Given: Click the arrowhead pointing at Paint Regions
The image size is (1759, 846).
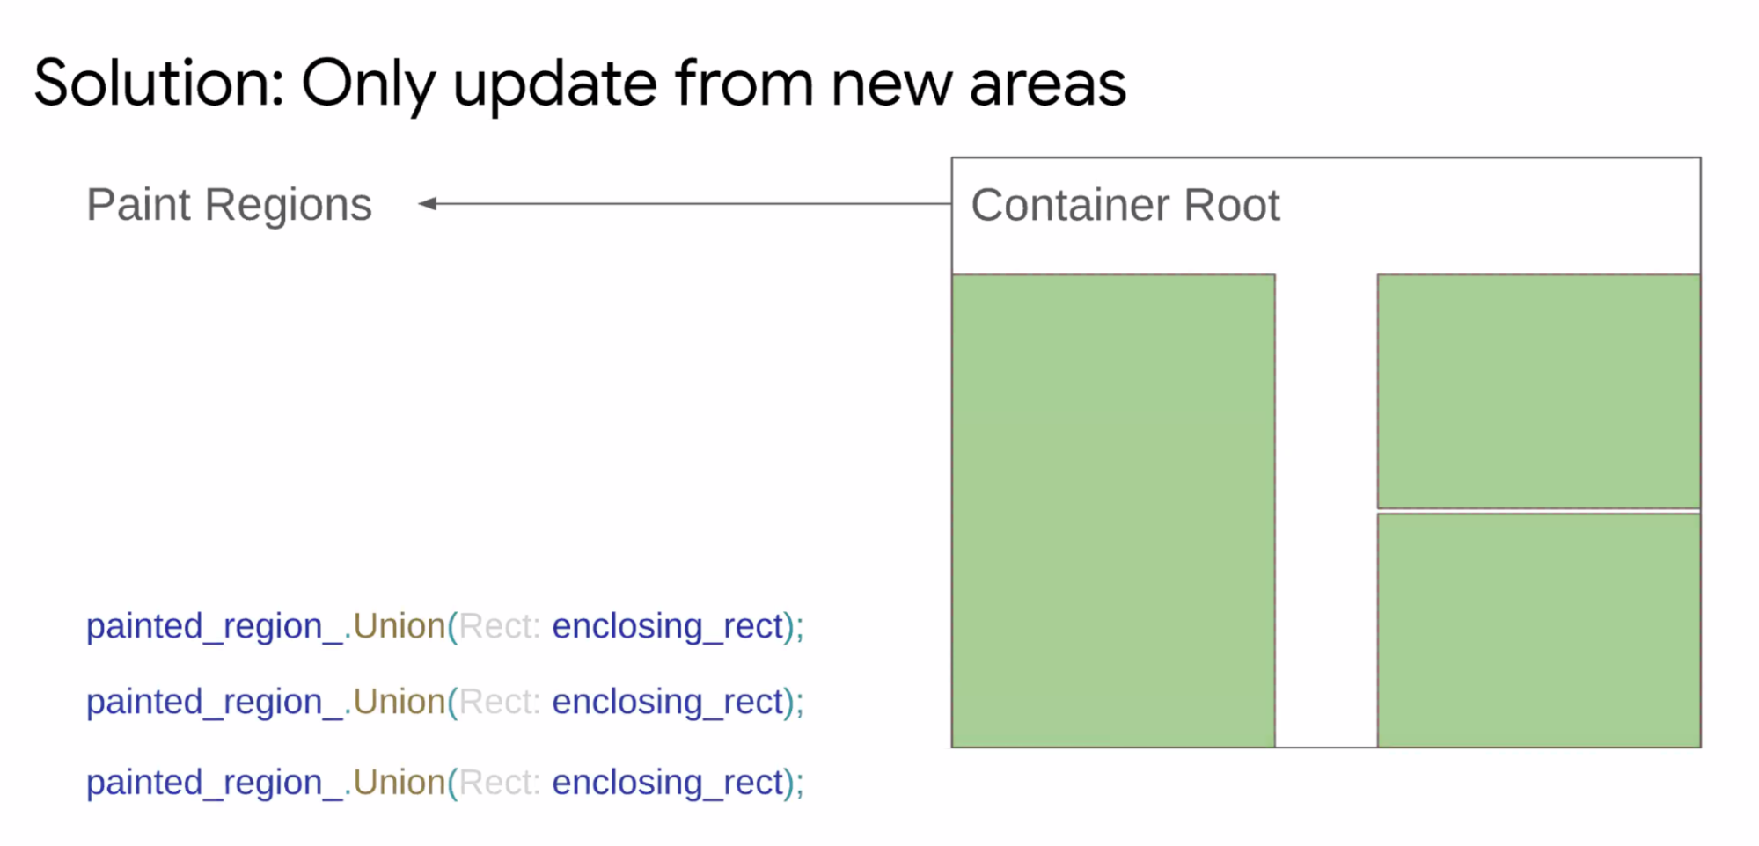Looking at the screenshot, I should click(x=429, y=204).
